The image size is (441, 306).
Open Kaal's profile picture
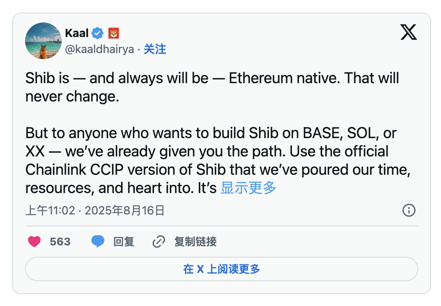pos(43,41)
